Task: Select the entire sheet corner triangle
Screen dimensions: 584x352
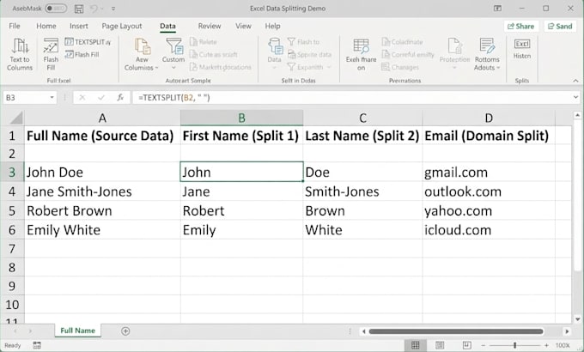Action: 16,118
